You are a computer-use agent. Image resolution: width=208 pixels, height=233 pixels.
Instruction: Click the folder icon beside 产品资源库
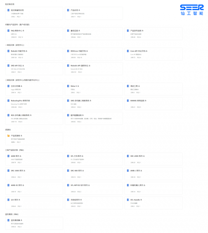pyautogui.click(x=9, y=136)
